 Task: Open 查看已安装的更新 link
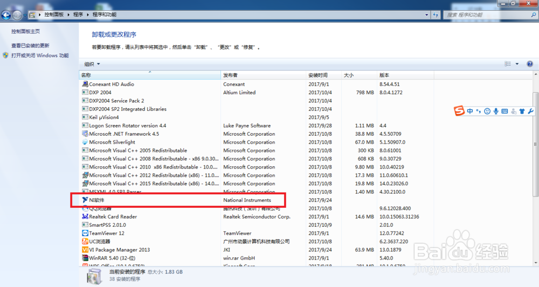coord(30,45)
